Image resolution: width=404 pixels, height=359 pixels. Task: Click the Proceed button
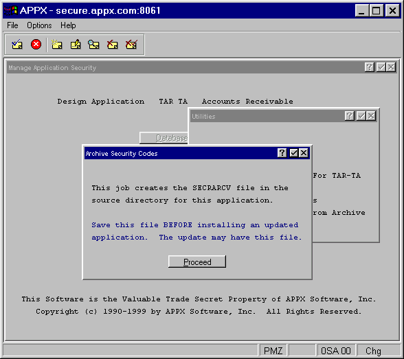(x=197, y=262)
